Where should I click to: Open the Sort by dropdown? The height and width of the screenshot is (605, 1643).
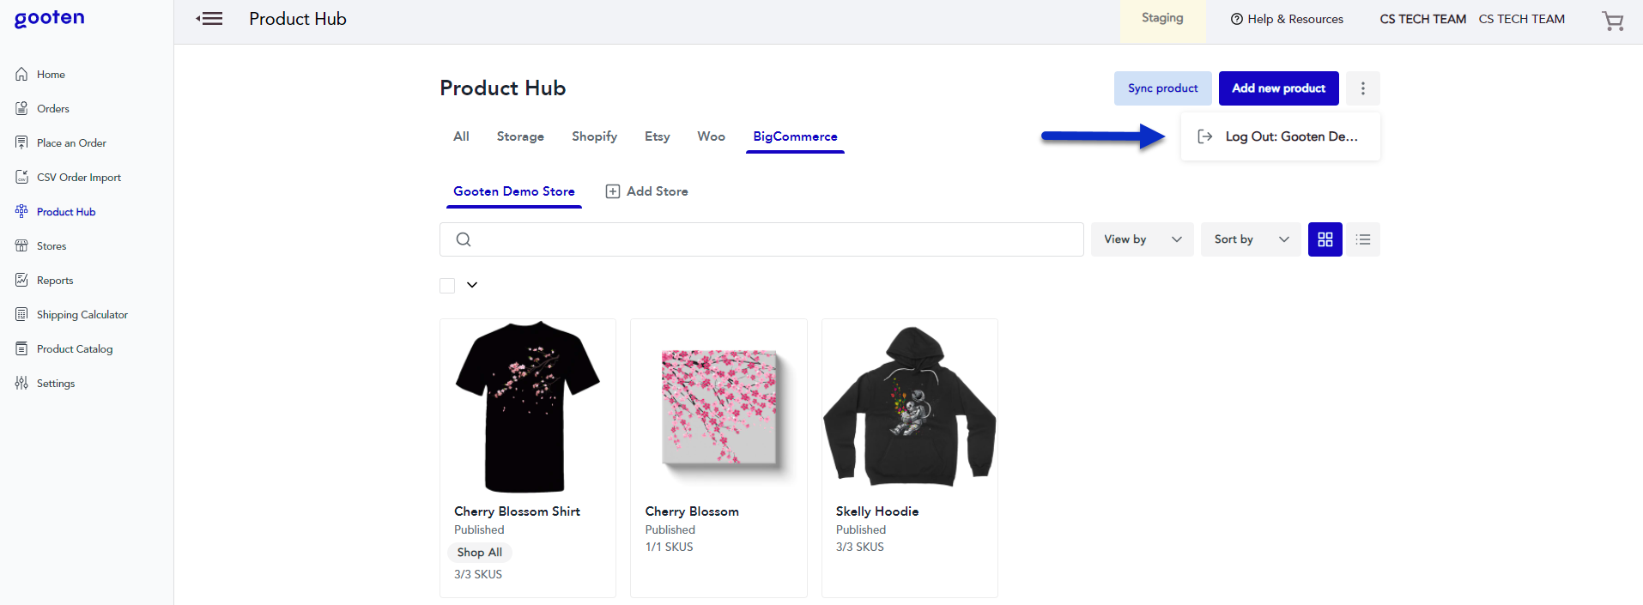coord(1250,239)
